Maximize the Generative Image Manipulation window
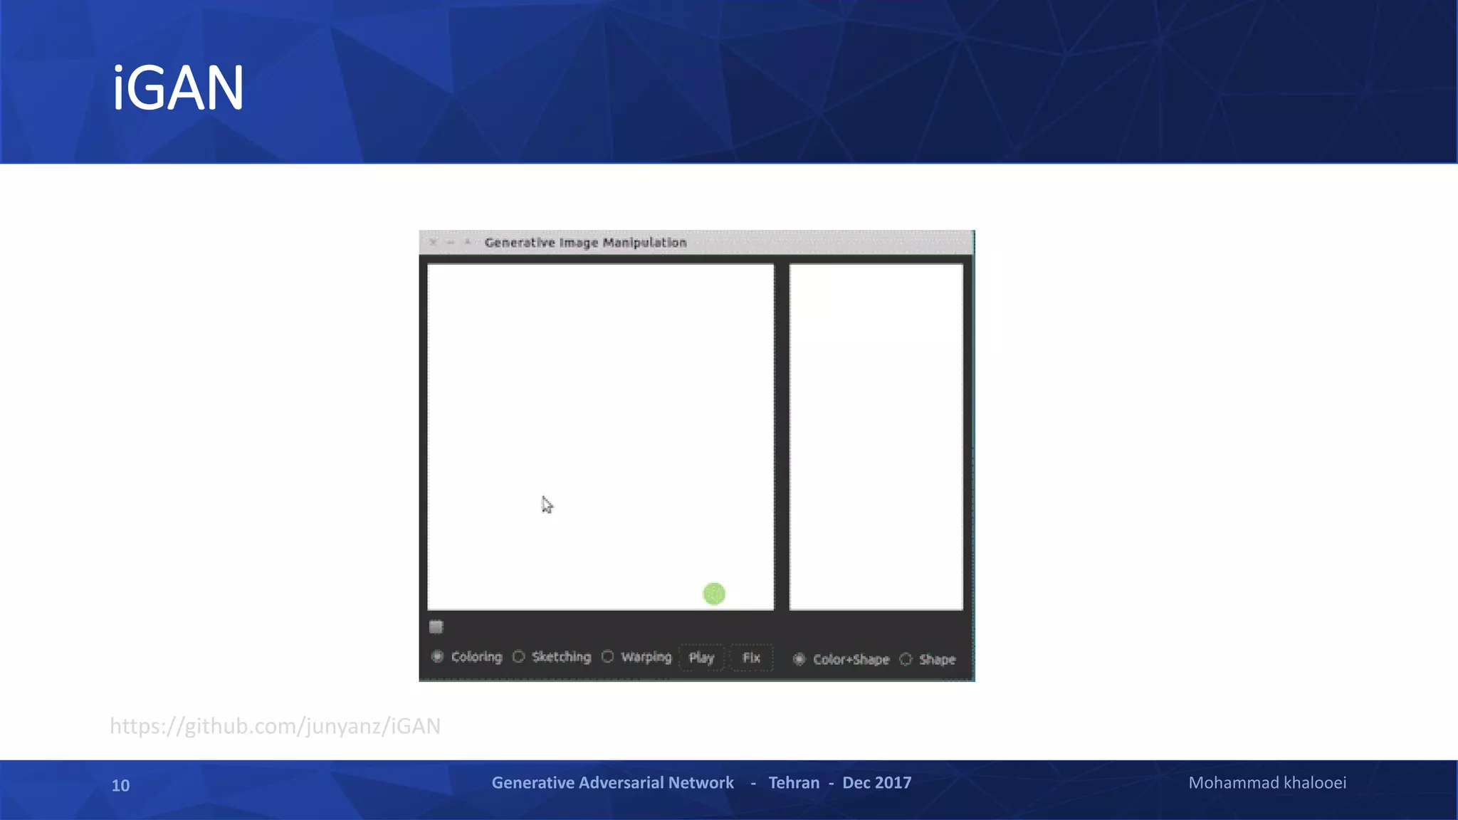 click(x=467, y=242)
